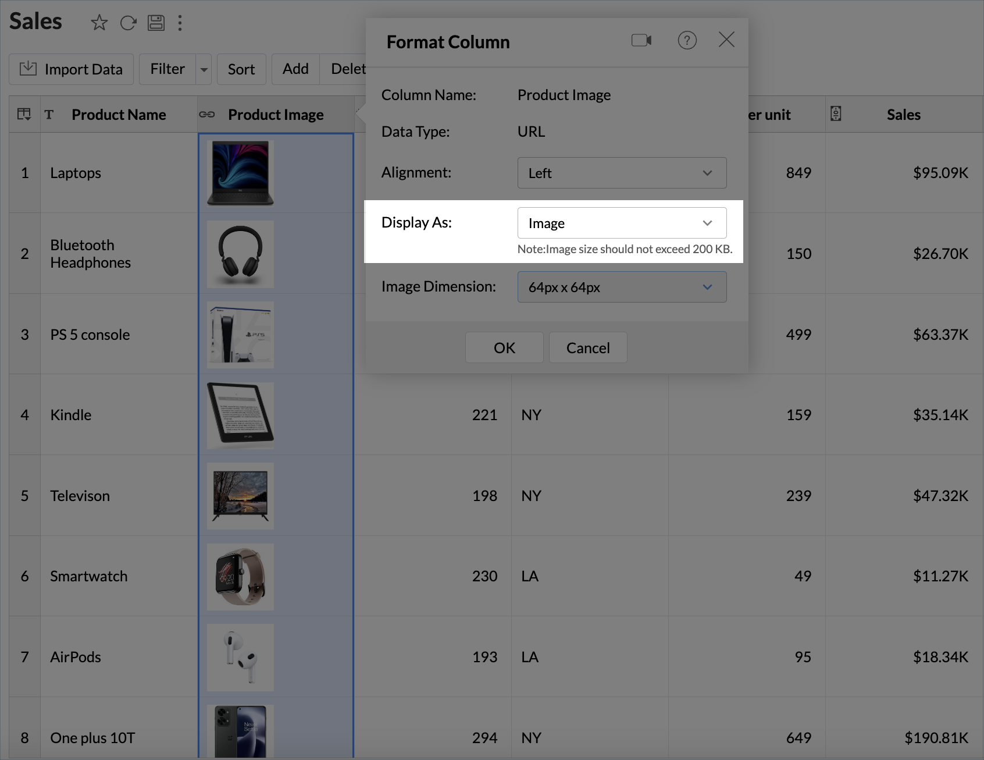Screen dimensions: 984x760
Task: Click the Add toolbar button
Action: [295, 69]
